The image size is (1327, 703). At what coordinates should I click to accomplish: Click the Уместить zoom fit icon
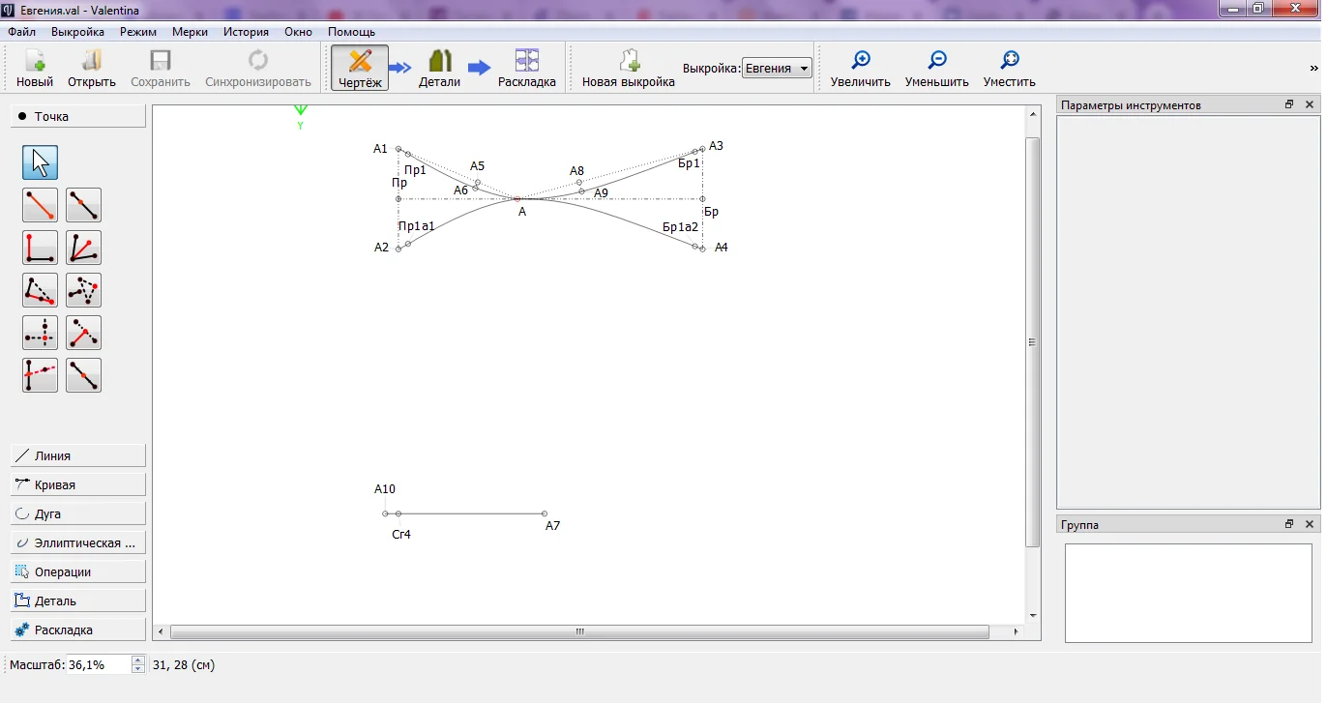(x=1009, y=61)
